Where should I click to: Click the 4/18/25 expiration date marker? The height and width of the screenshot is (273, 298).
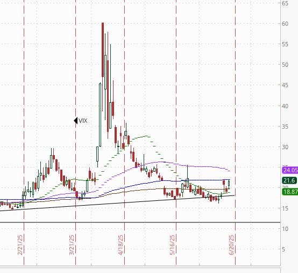[120, 245]
